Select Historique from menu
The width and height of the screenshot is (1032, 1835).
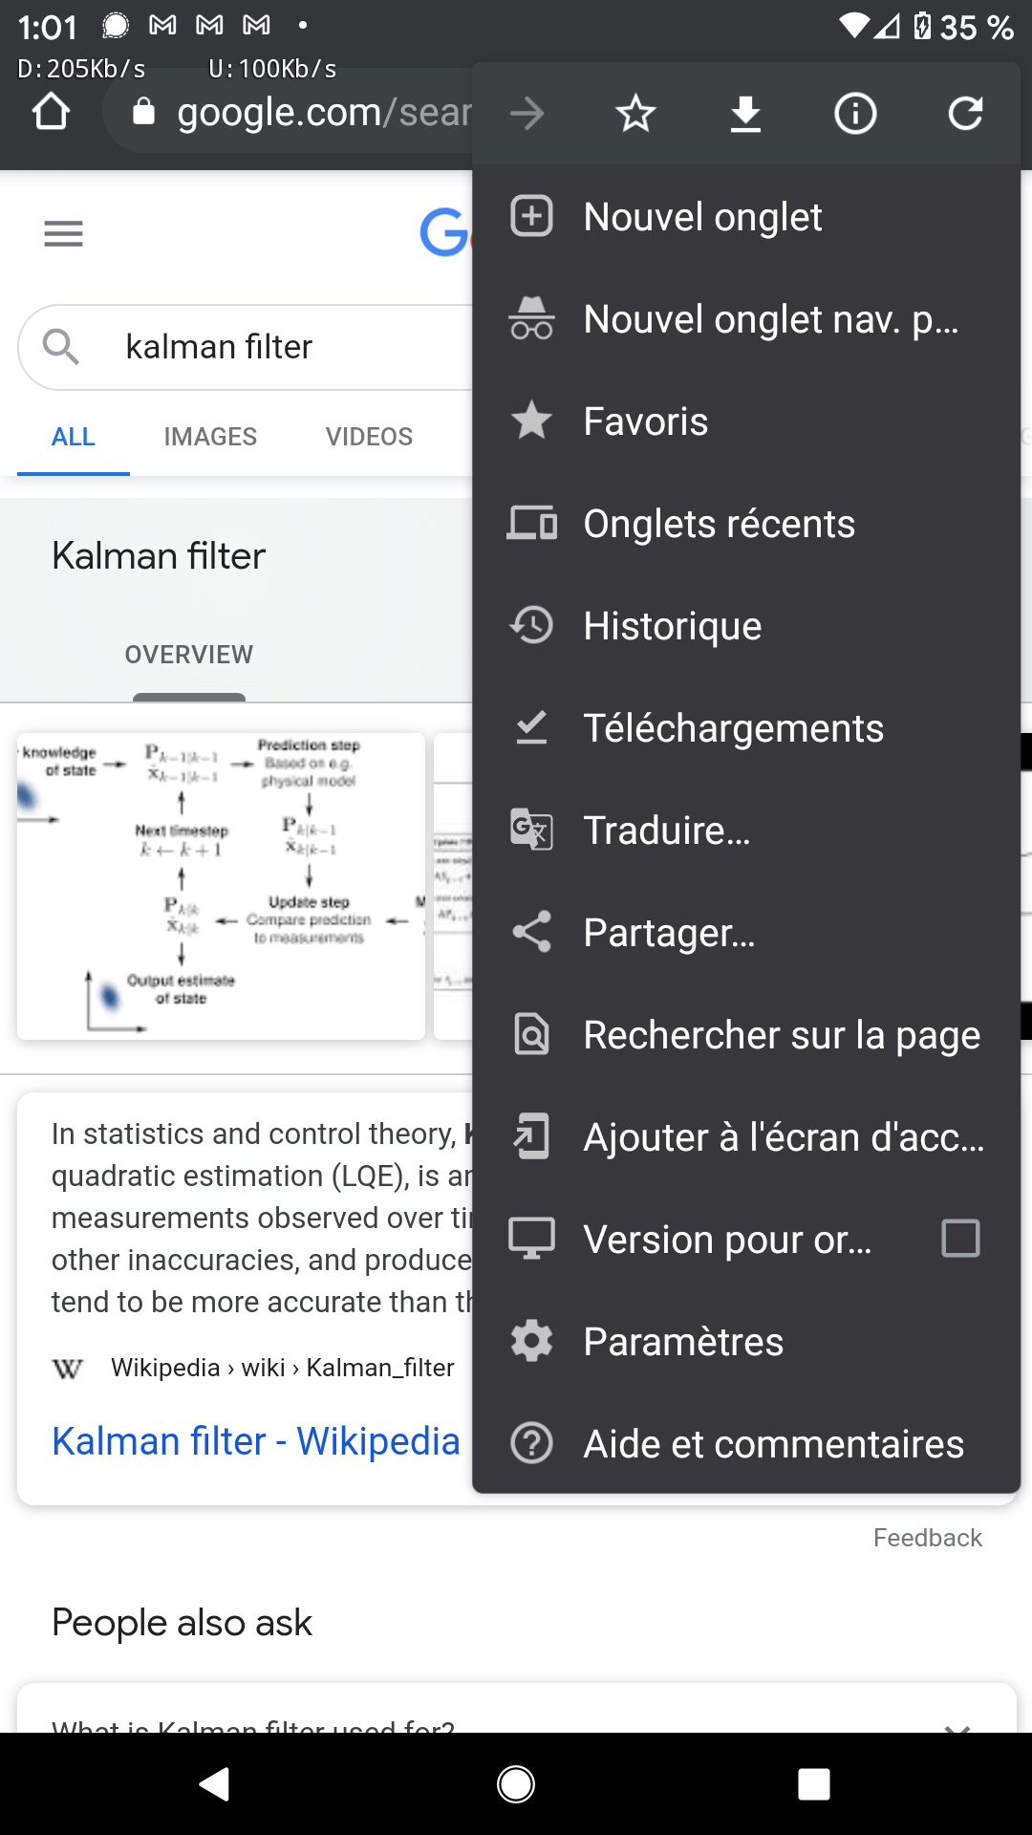click(746, 626)
